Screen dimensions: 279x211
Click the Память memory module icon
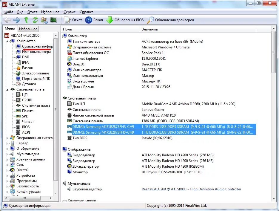coord(18,111)
